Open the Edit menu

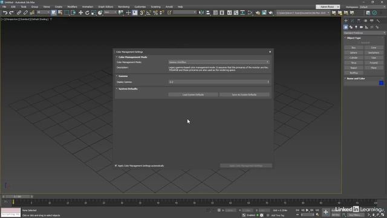coord(13,7)
